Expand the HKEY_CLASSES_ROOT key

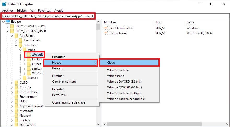[x=8, y=26]
